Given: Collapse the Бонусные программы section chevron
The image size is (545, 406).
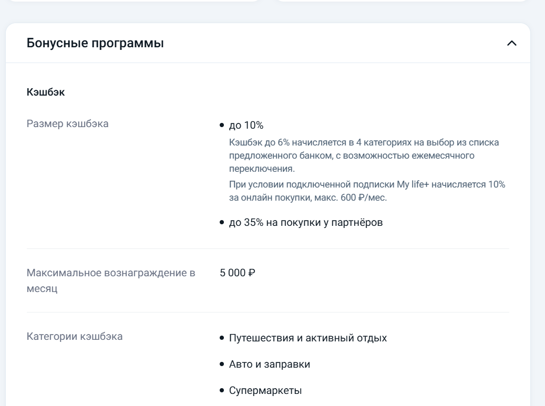Looking at the screenshot, I should click(511, 44).
